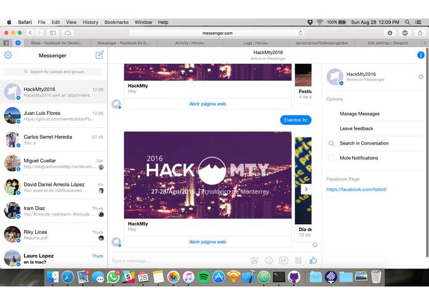Open iCloud tabs button
The image size is (429, 305).
pos(68,33)
